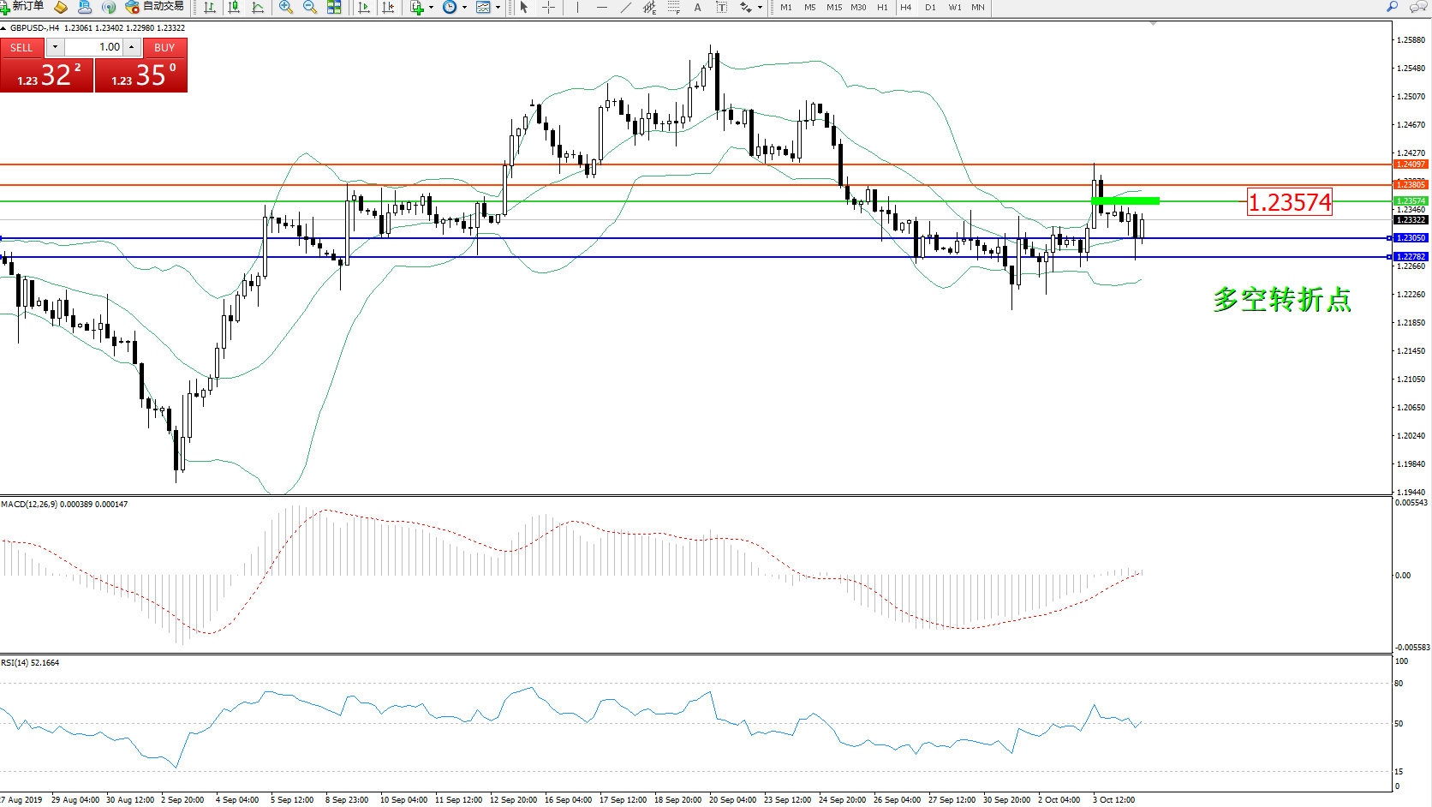
Task: Click the Zoom In magnifier icon
Action: click(x=286, y=8)
